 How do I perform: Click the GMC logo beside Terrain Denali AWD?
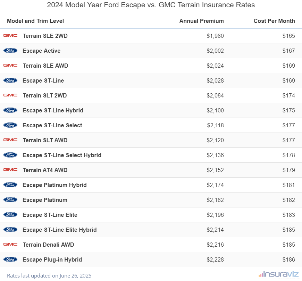coord(10,245)
